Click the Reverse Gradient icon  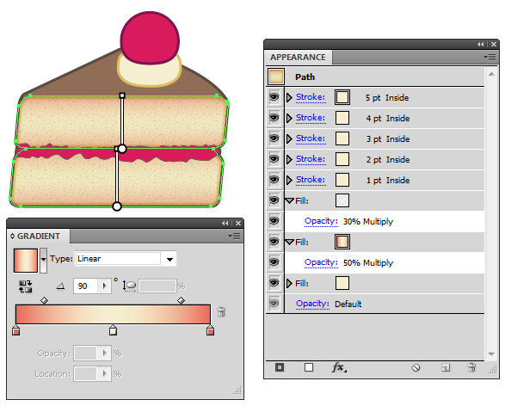coord(25,286)
